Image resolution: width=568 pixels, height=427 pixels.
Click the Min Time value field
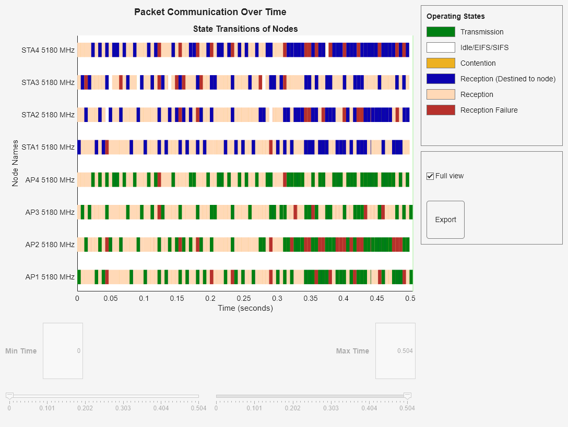[x=63, y=350]
